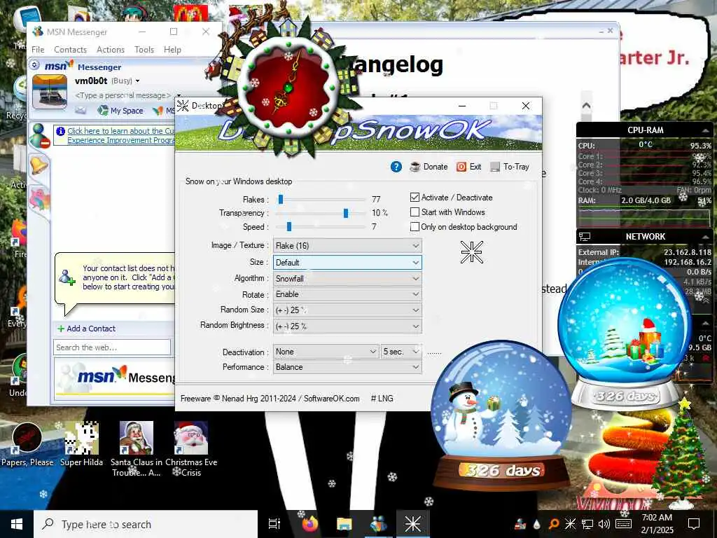The image size is (717, 538).
Task: Open Task View on the taskbar
Action: (274, 524)
